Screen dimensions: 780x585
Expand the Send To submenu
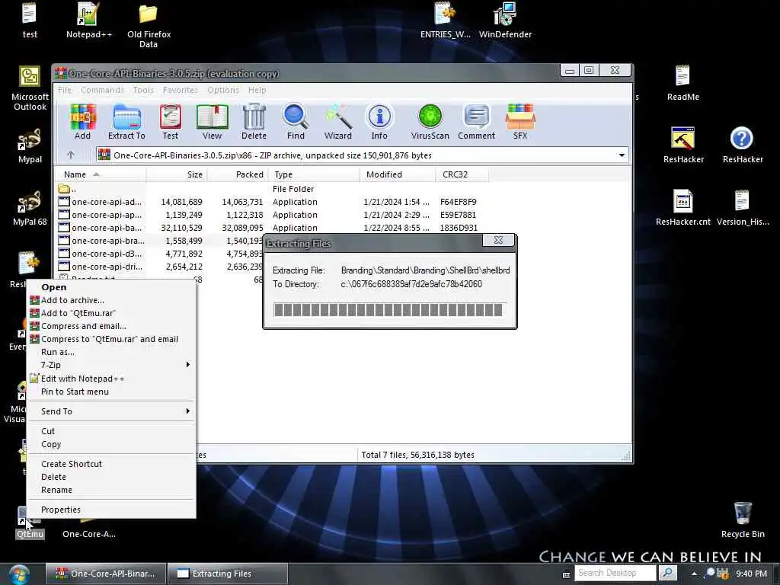pos(110,411)
